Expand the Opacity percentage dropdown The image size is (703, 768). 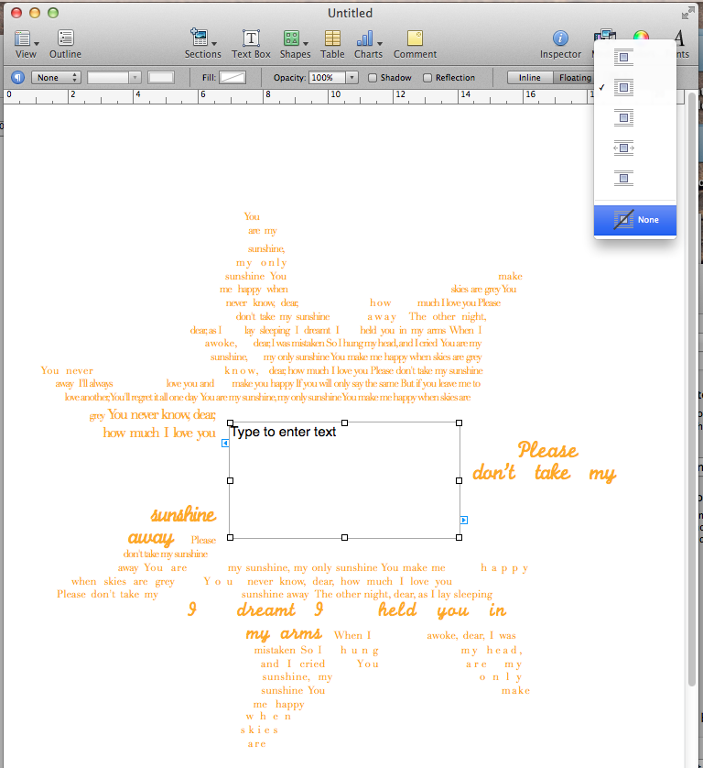point(351,78)
